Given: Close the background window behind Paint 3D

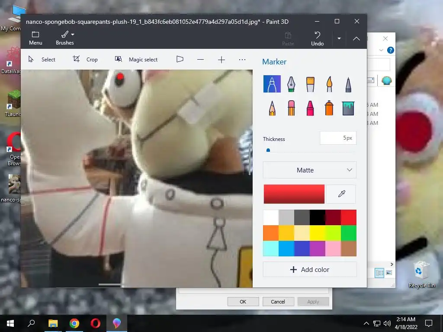Looking at the screenshot, I should coord(385,38).
